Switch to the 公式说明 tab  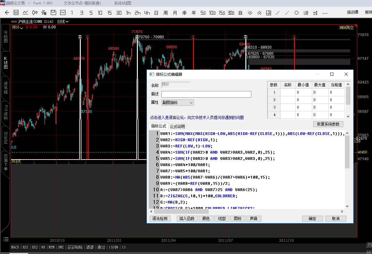(177, 126)
